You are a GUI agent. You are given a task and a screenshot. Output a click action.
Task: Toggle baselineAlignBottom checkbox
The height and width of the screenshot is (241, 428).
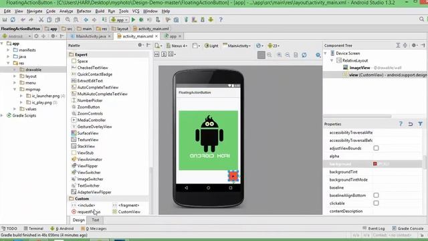[376, 195]
